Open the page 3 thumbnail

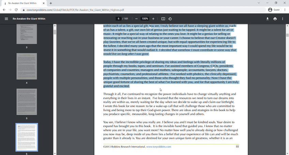(x=27, y=34)
